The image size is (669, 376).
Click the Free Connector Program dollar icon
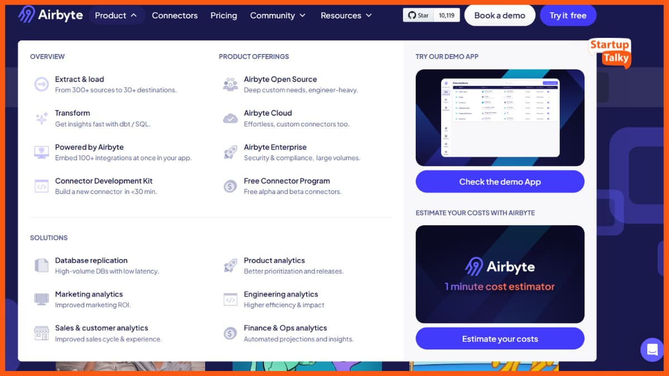pyautogui.click(x=230, y=187)
